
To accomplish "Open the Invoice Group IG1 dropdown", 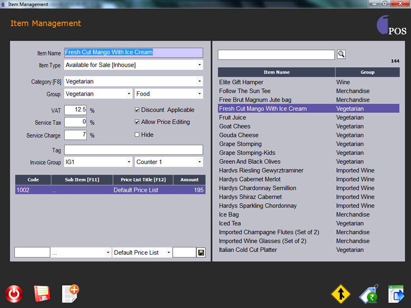I will pyautogui.click(x=128, y=162).
